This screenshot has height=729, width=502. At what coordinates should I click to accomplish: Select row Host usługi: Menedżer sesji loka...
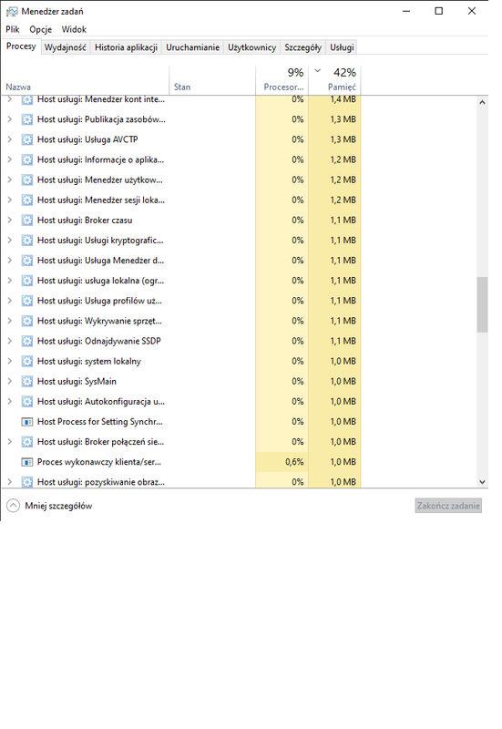tap(181, 200)
